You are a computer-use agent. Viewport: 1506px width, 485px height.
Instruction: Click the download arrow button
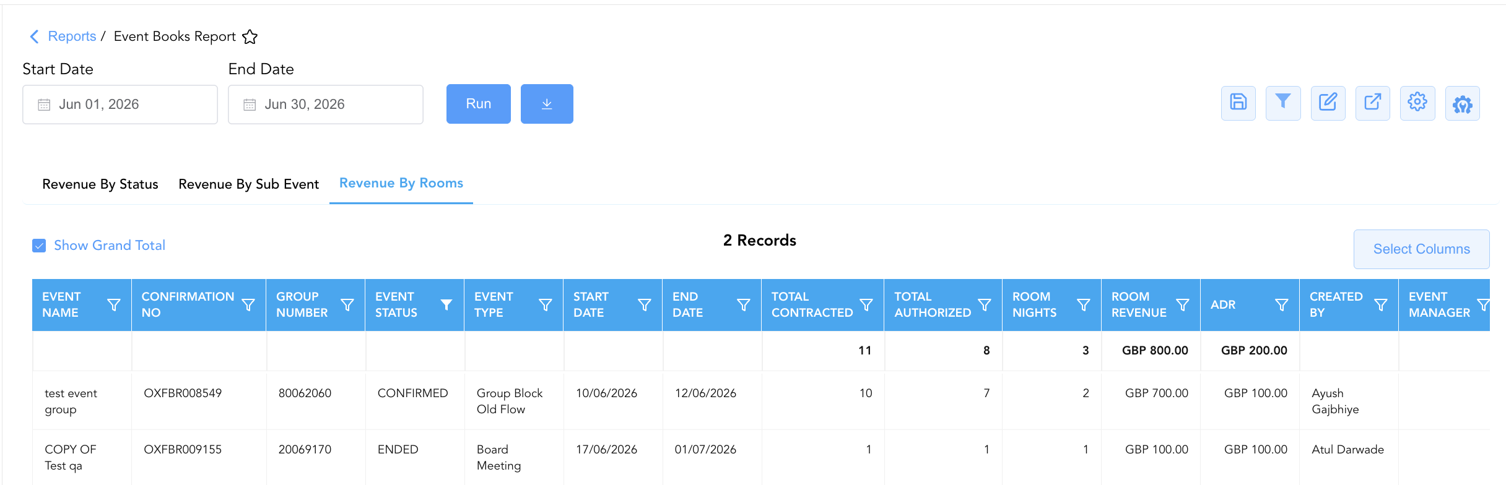[x=547, y=104]
